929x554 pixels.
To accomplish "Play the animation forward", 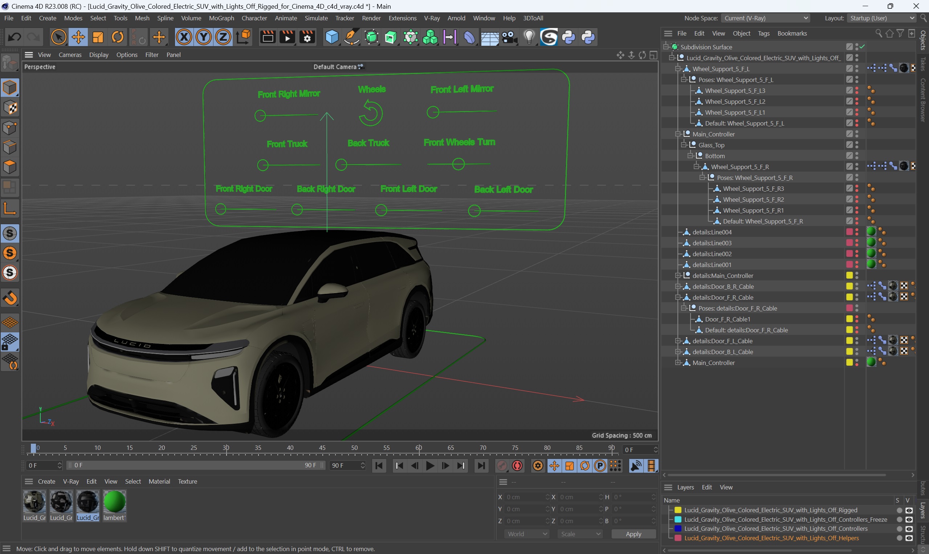I will pyautogui.click(x=430, y=465).
